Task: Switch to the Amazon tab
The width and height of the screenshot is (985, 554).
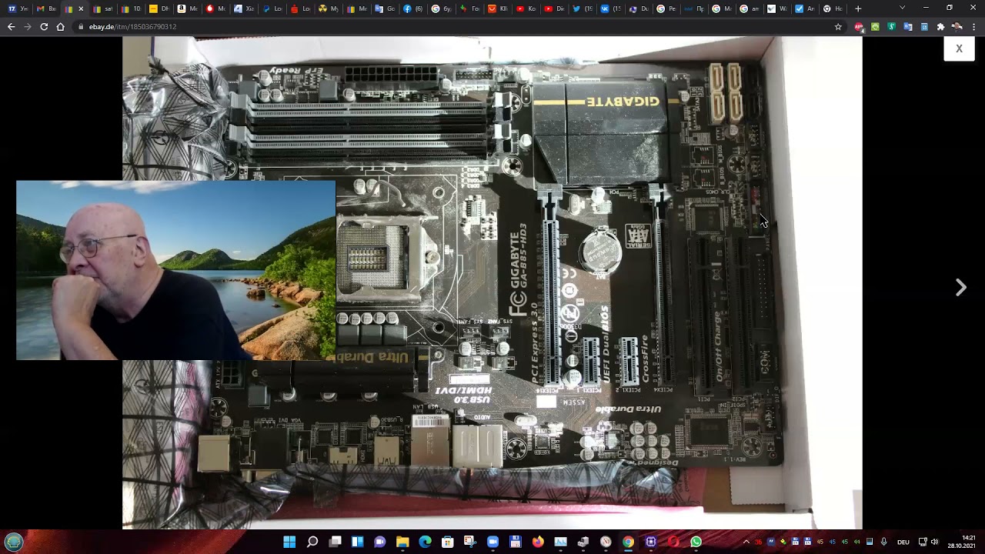Action: tap(187, 8)
